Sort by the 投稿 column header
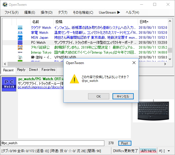This screenshot has height=155, width=175. (96, 22)
